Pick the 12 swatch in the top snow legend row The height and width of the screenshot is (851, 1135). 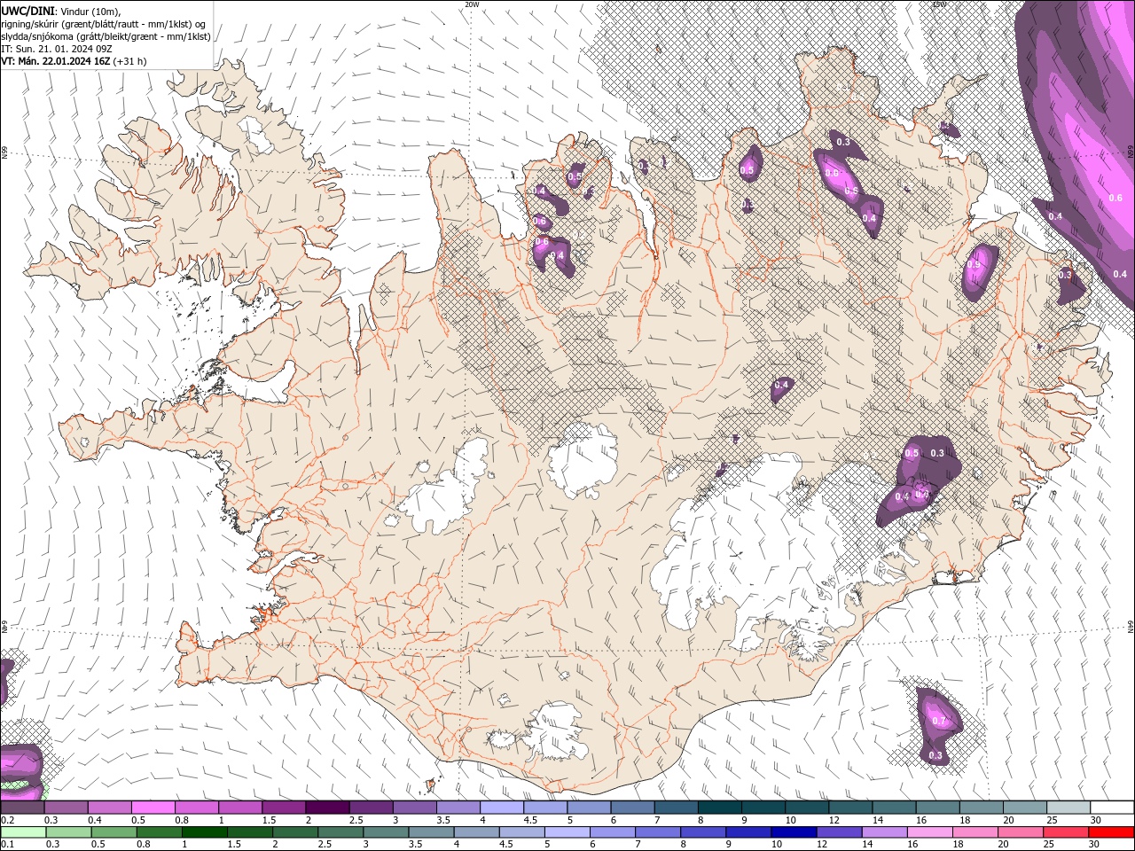pyautogui.click(x=850, y=808)
